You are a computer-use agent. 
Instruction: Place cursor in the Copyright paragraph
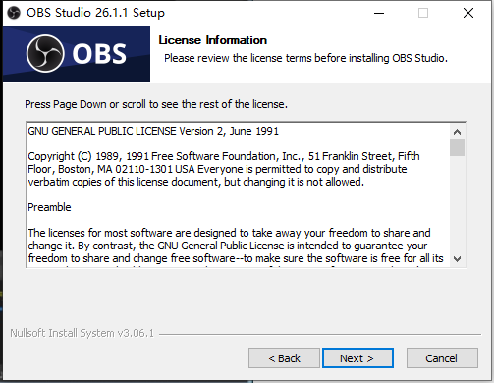tap(224, 169)
